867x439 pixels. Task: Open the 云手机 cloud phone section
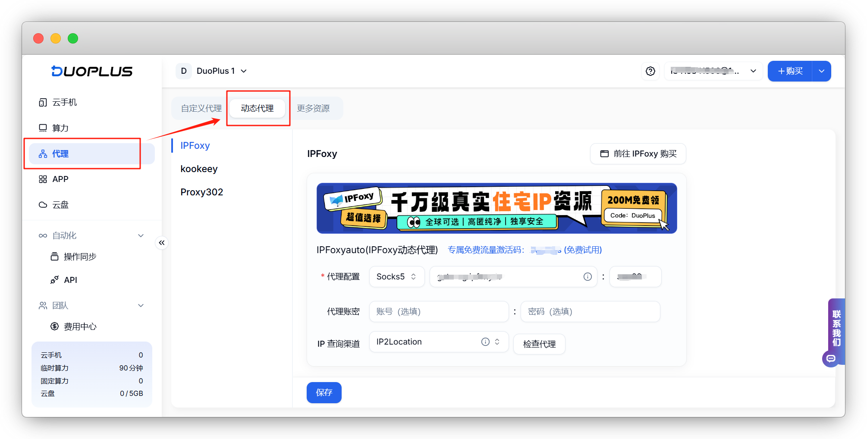(x=92, y=102)
